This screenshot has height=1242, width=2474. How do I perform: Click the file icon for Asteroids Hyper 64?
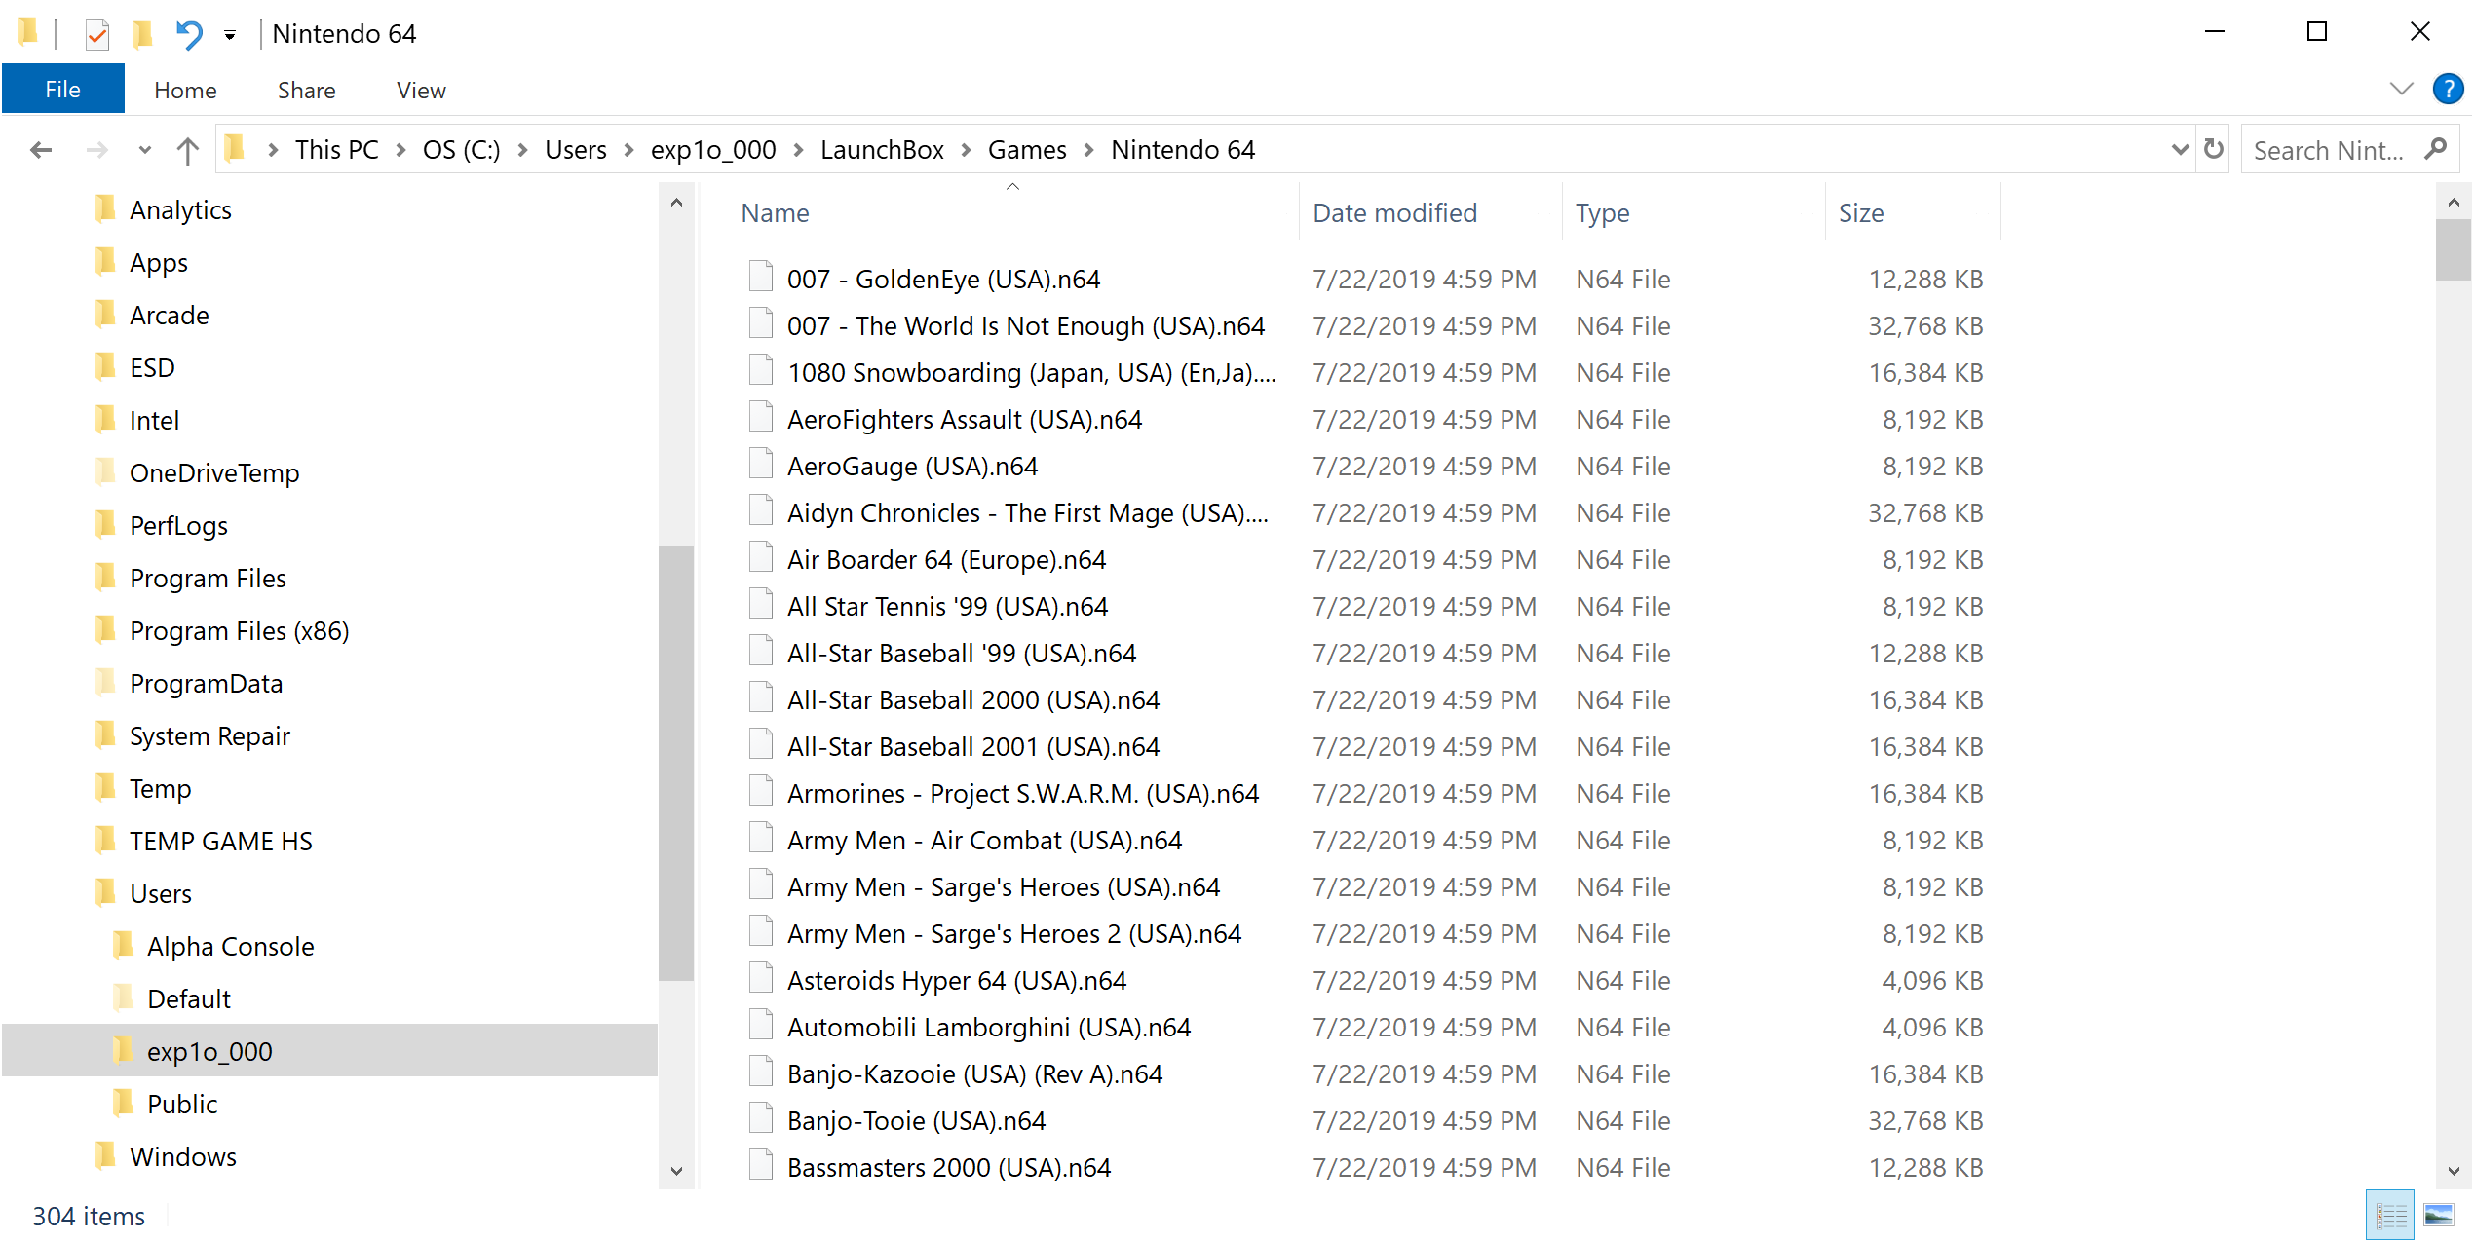click(x=761, y=978)
